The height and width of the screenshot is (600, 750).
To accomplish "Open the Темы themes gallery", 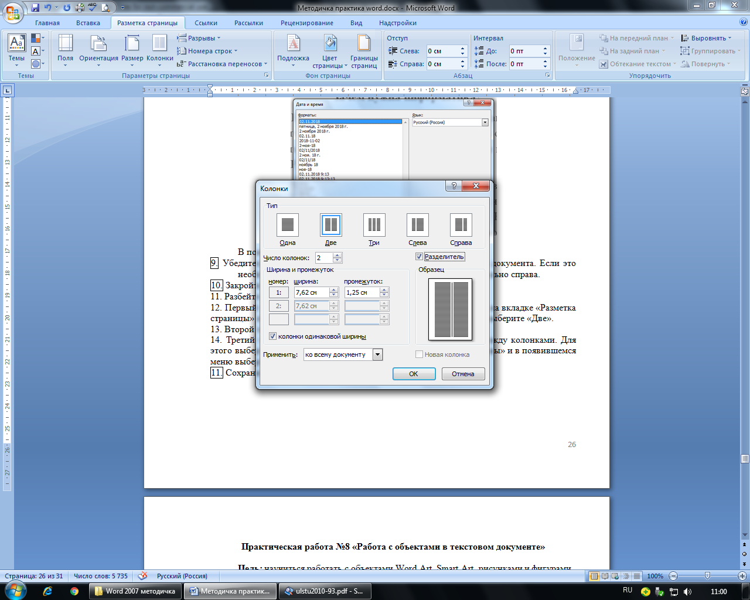I will [16, 50].
